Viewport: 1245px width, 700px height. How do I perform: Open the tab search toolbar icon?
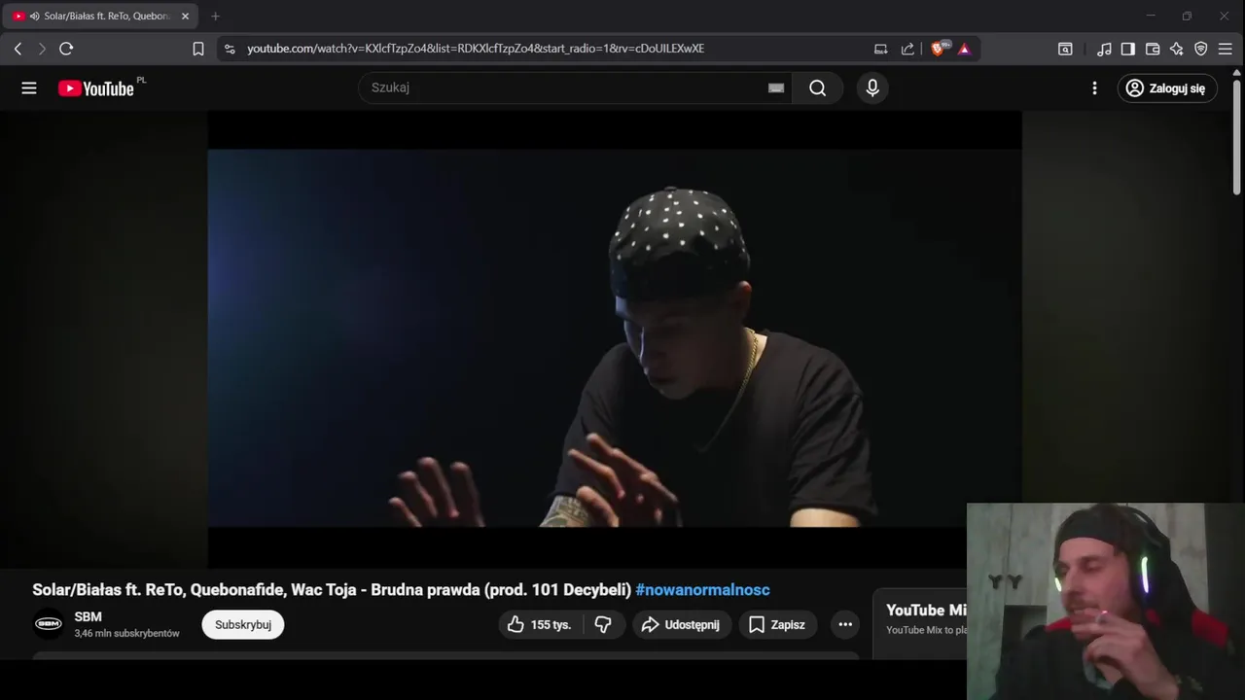point(1065,49)
